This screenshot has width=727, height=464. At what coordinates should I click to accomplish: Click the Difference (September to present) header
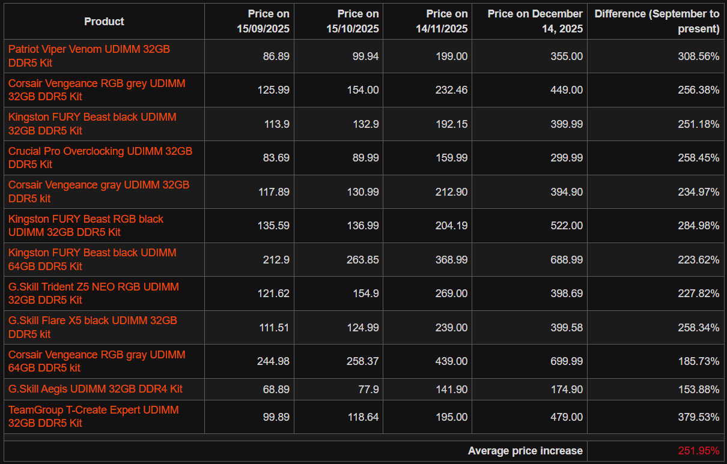coord(657,22)
